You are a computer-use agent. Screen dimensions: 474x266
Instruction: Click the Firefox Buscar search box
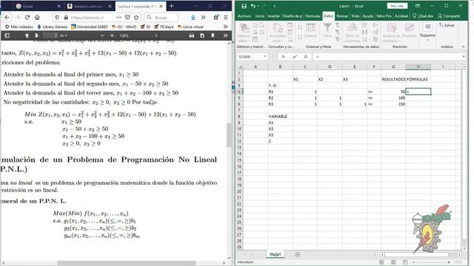point(161,18)
